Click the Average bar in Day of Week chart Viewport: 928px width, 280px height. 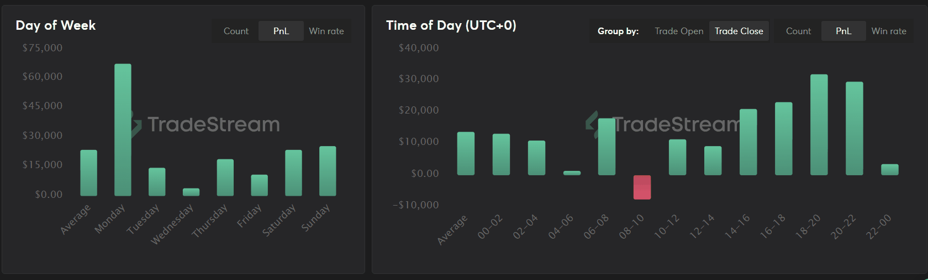[88, 173]
